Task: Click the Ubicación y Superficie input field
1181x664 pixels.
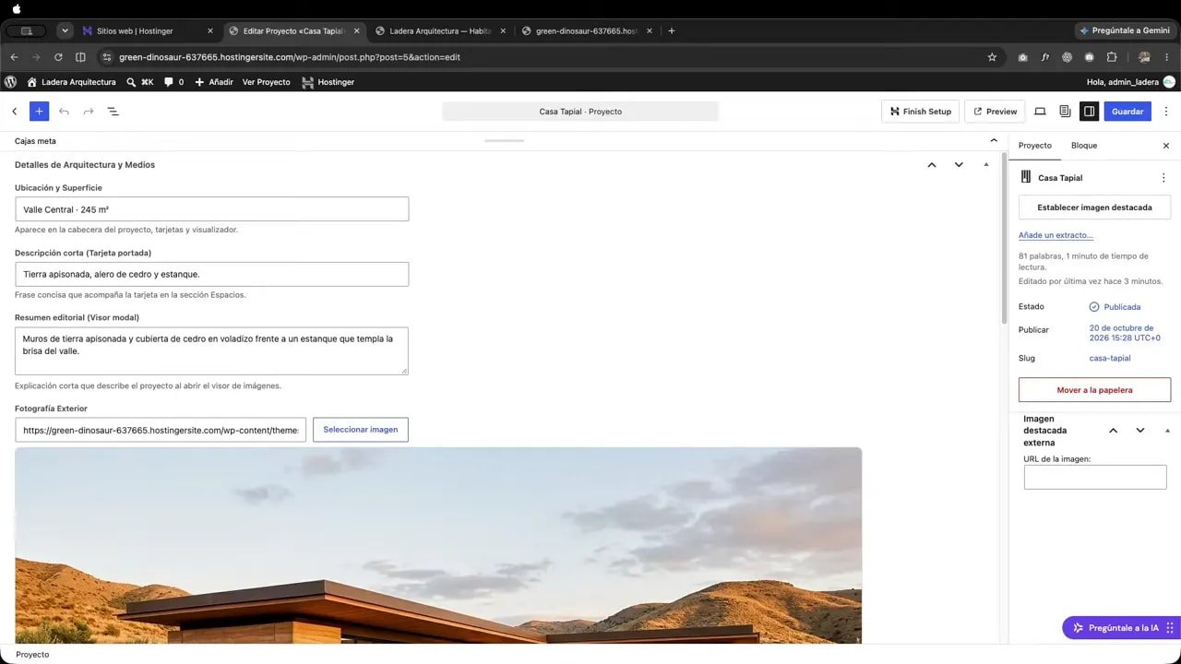Action: point(211,209)
